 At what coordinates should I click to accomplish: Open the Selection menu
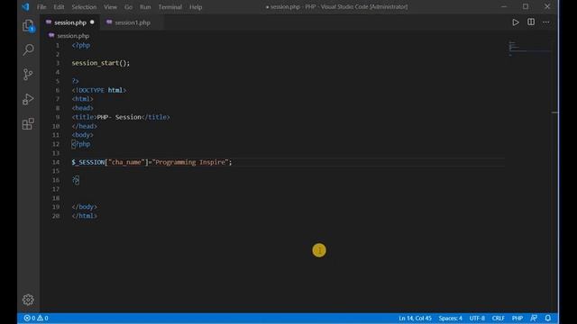(84, 7)
